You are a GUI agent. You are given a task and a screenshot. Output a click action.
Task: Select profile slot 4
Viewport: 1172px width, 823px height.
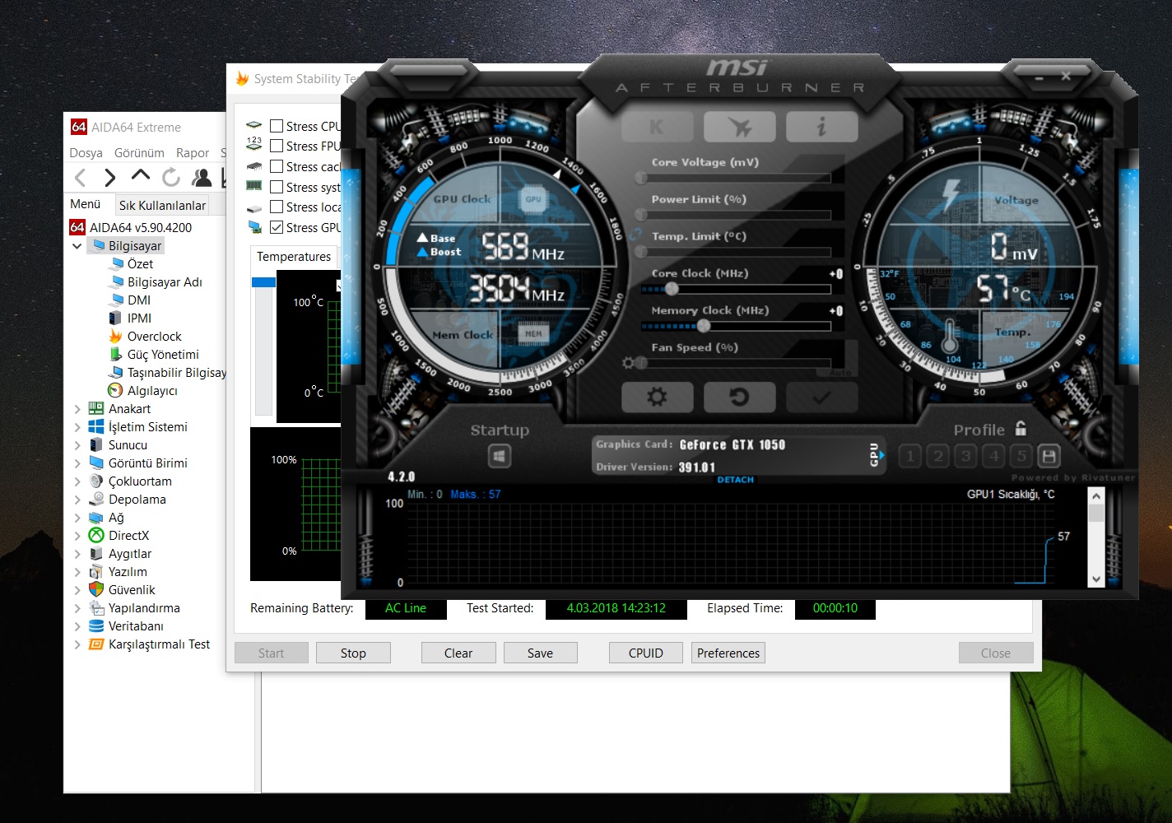pyautogui.click(x=993, y=456)
